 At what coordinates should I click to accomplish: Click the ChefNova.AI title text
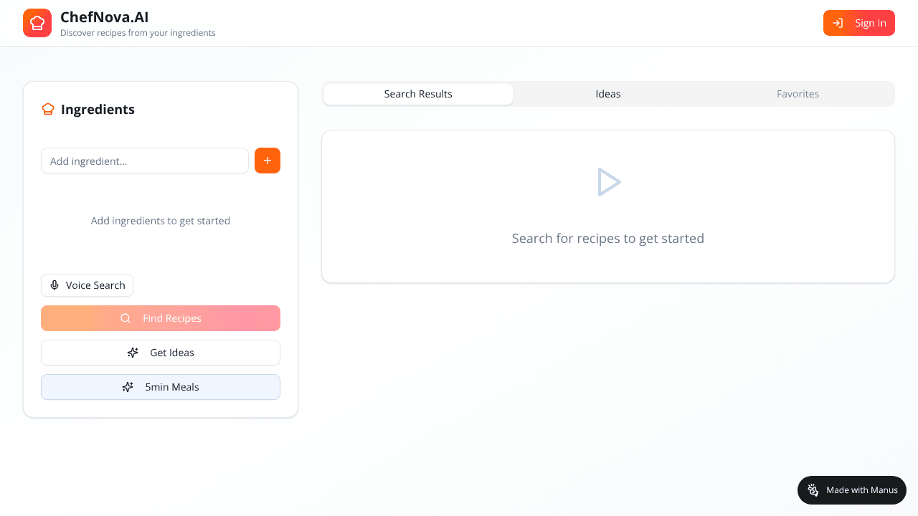point(105,17)
